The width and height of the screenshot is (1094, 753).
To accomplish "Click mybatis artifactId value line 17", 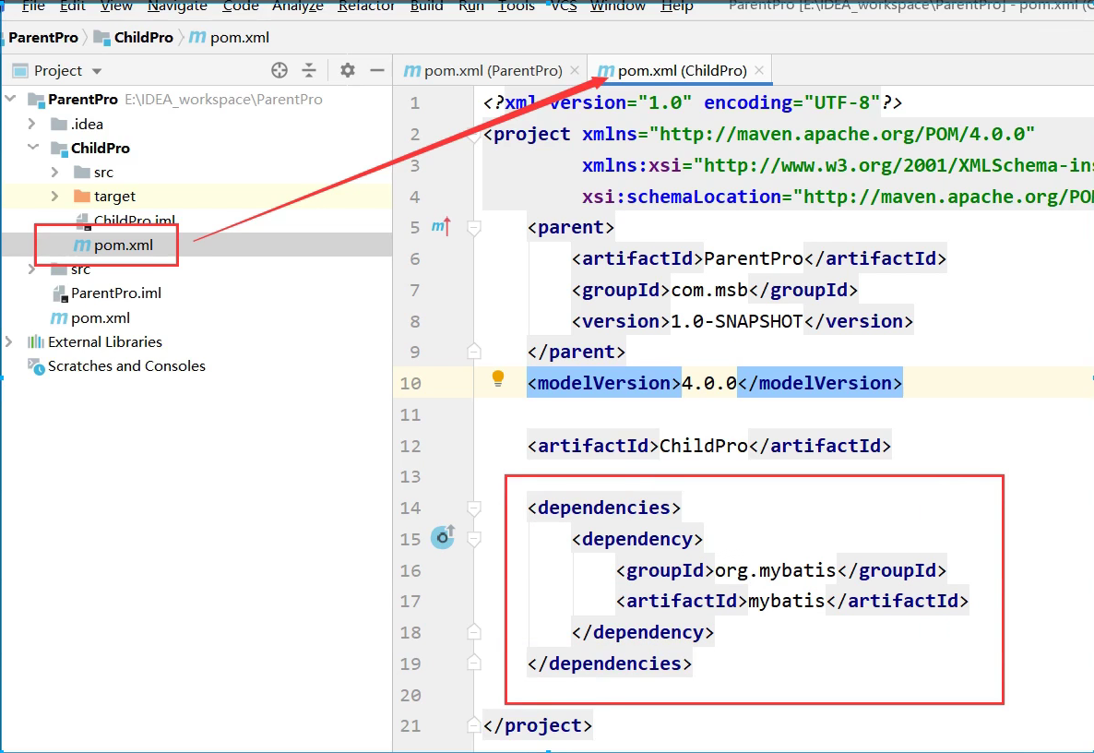I will pos(786,601).
